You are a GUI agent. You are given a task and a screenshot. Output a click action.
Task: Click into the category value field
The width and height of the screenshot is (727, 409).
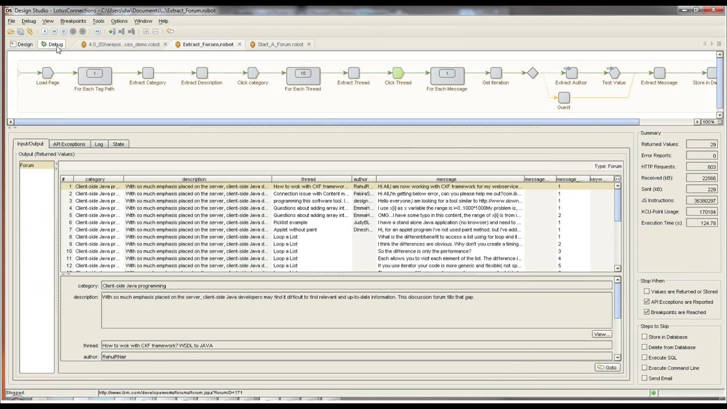coord(357,286)
